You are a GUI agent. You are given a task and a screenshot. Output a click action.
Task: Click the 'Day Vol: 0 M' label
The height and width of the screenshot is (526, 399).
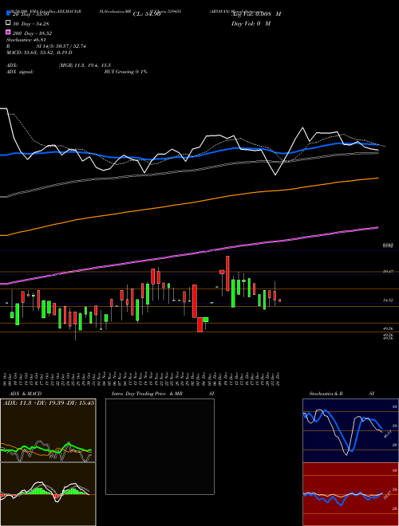tap(251, 23)
